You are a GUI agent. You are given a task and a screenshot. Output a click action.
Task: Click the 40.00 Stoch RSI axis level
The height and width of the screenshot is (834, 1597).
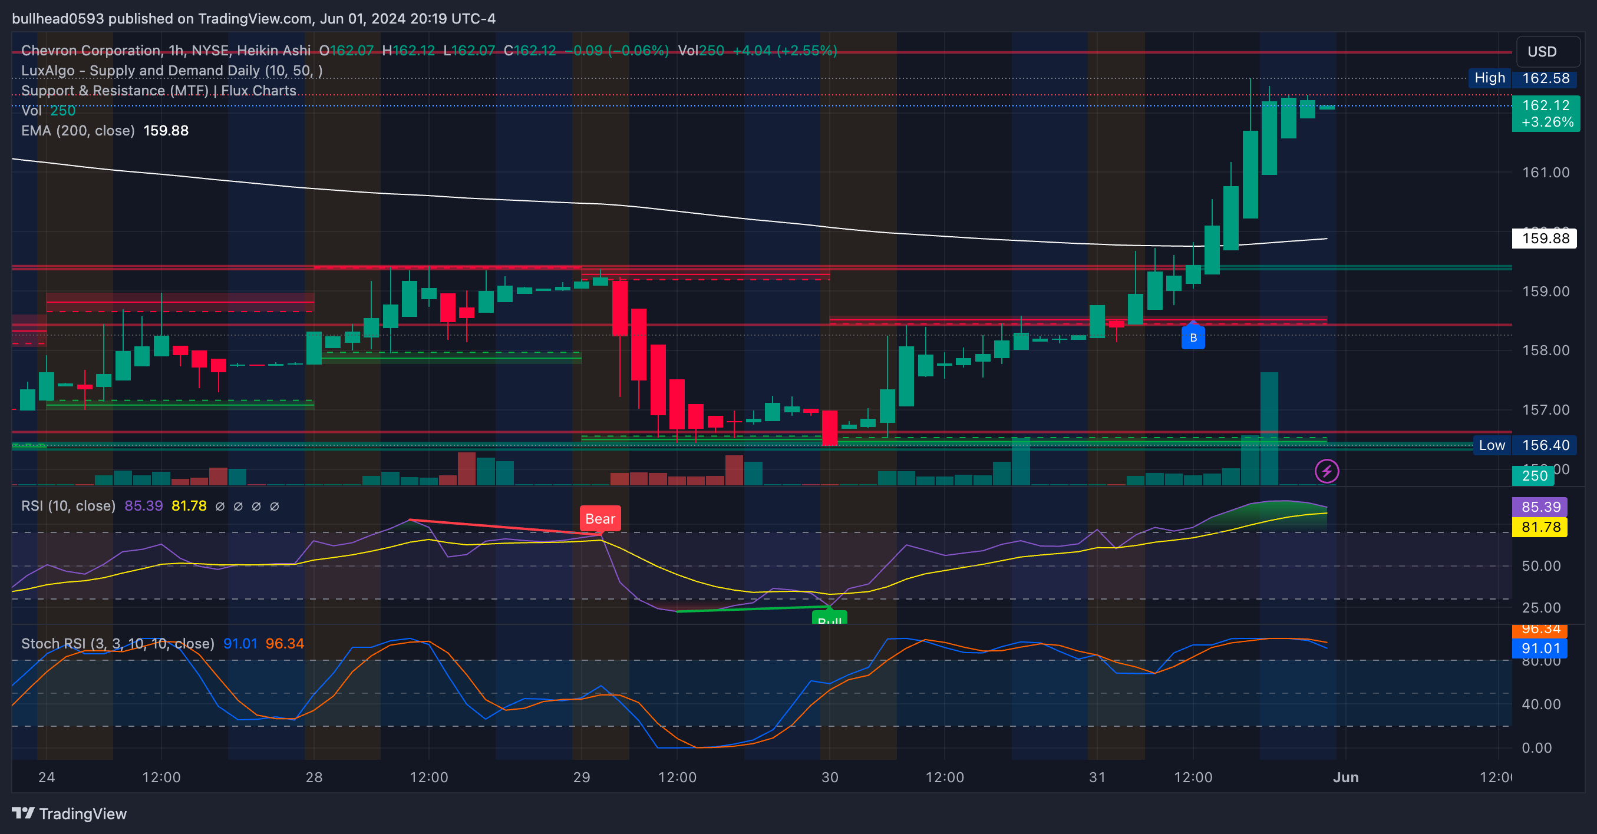pos(1540,704)
